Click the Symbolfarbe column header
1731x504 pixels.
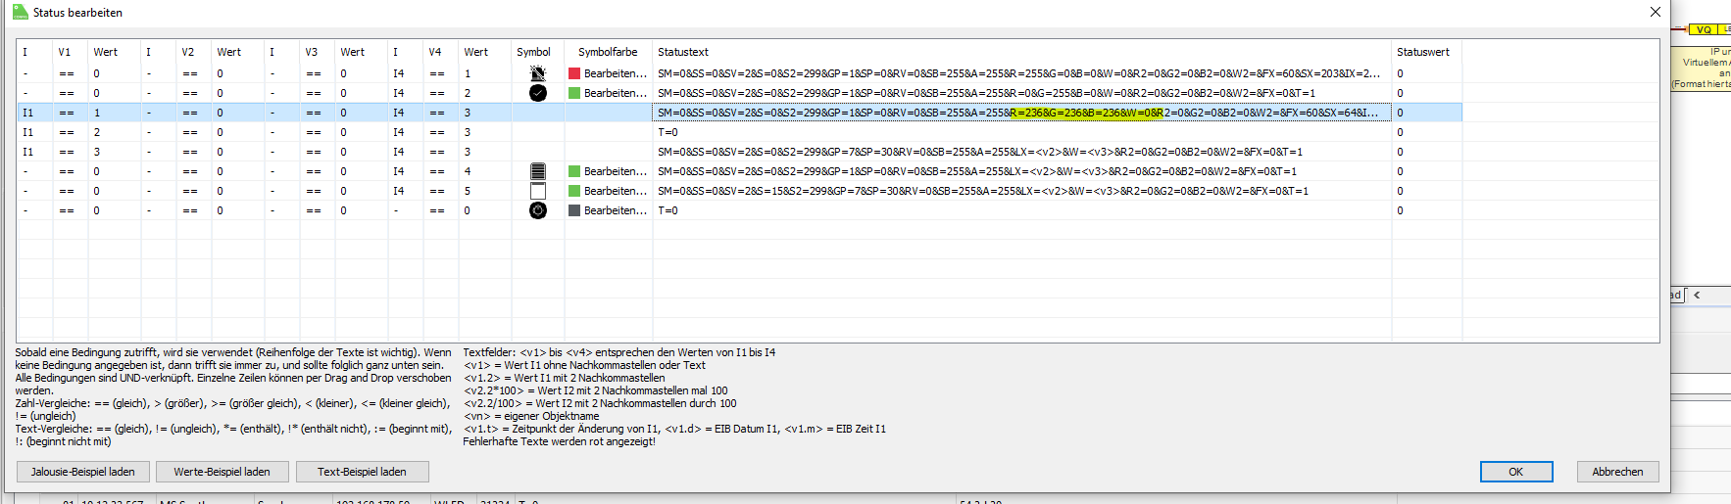coord(609,52)
